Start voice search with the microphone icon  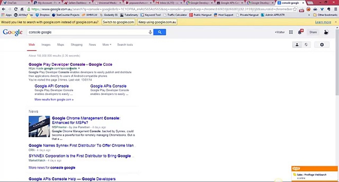(x=150, y=32)
